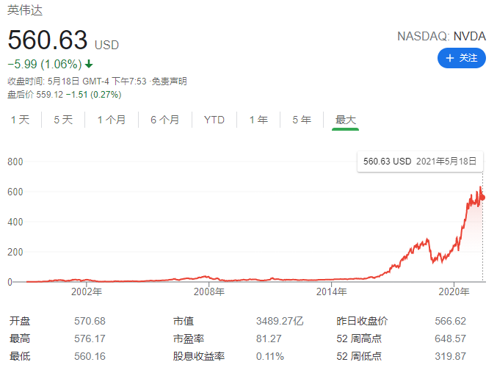
Task: Click the 52 周低点 label
Action: [359, 356]
